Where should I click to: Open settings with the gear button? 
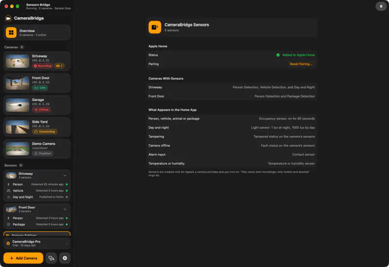pyautogui.click(x=65, y=258)
